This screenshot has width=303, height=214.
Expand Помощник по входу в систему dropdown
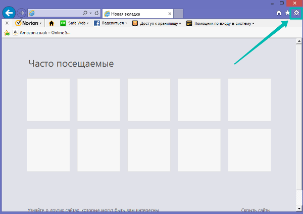coord(253,24)
